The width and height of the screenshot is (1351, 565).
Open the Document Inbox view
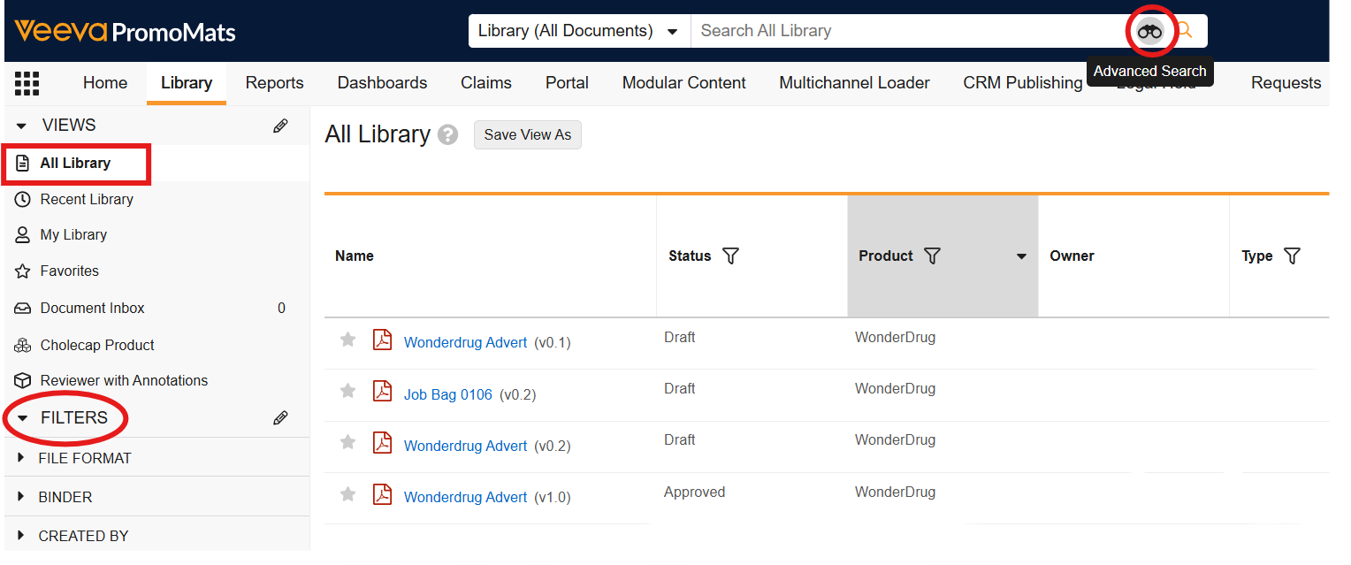coord(92,309)
